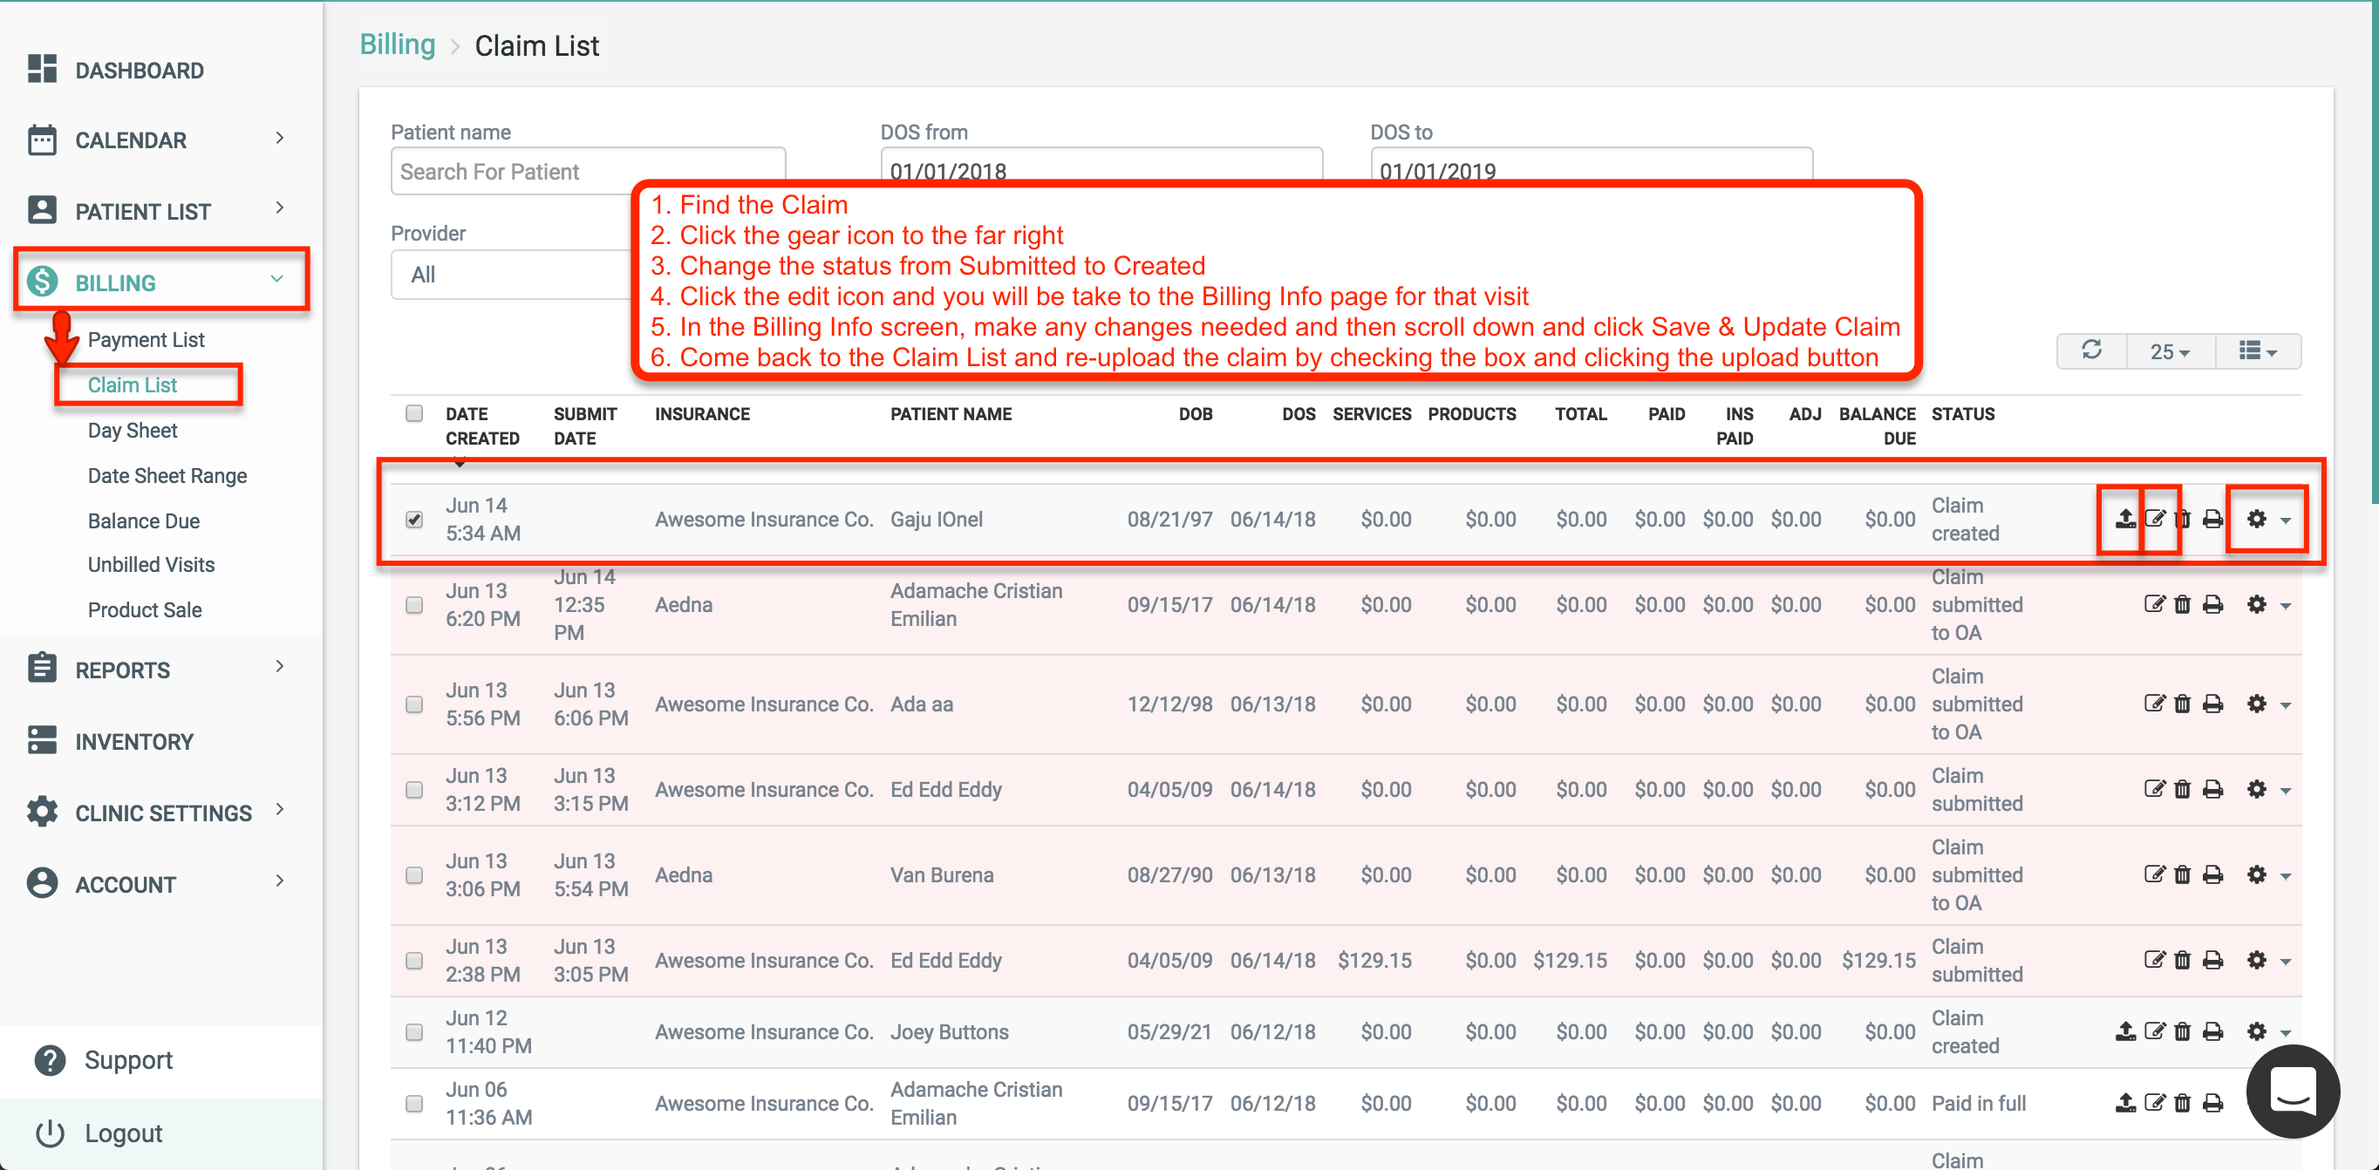
Task: Uncheck the Gaju IOnel claim checkbox
Action: coord(414,519)
